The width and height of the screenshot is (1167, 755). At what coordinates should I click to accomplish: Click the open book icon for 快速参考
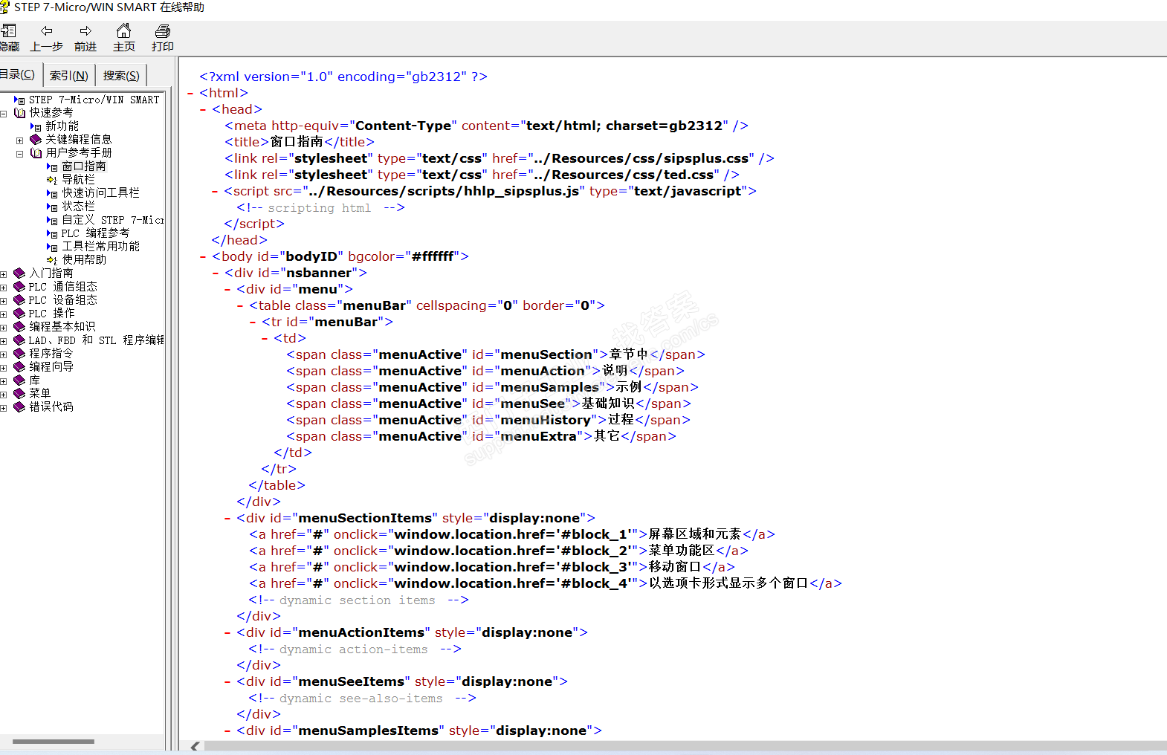(x=20, y=113)
